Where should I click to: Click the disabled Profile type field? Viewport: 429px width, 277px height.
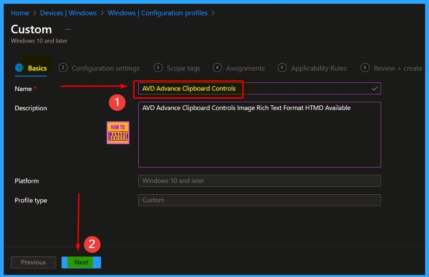[259, 200]
